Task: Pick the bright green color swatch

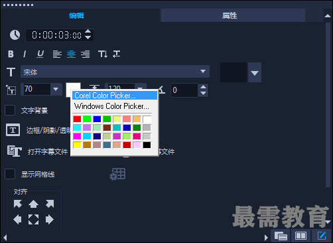Action: [x=87, y=119]
